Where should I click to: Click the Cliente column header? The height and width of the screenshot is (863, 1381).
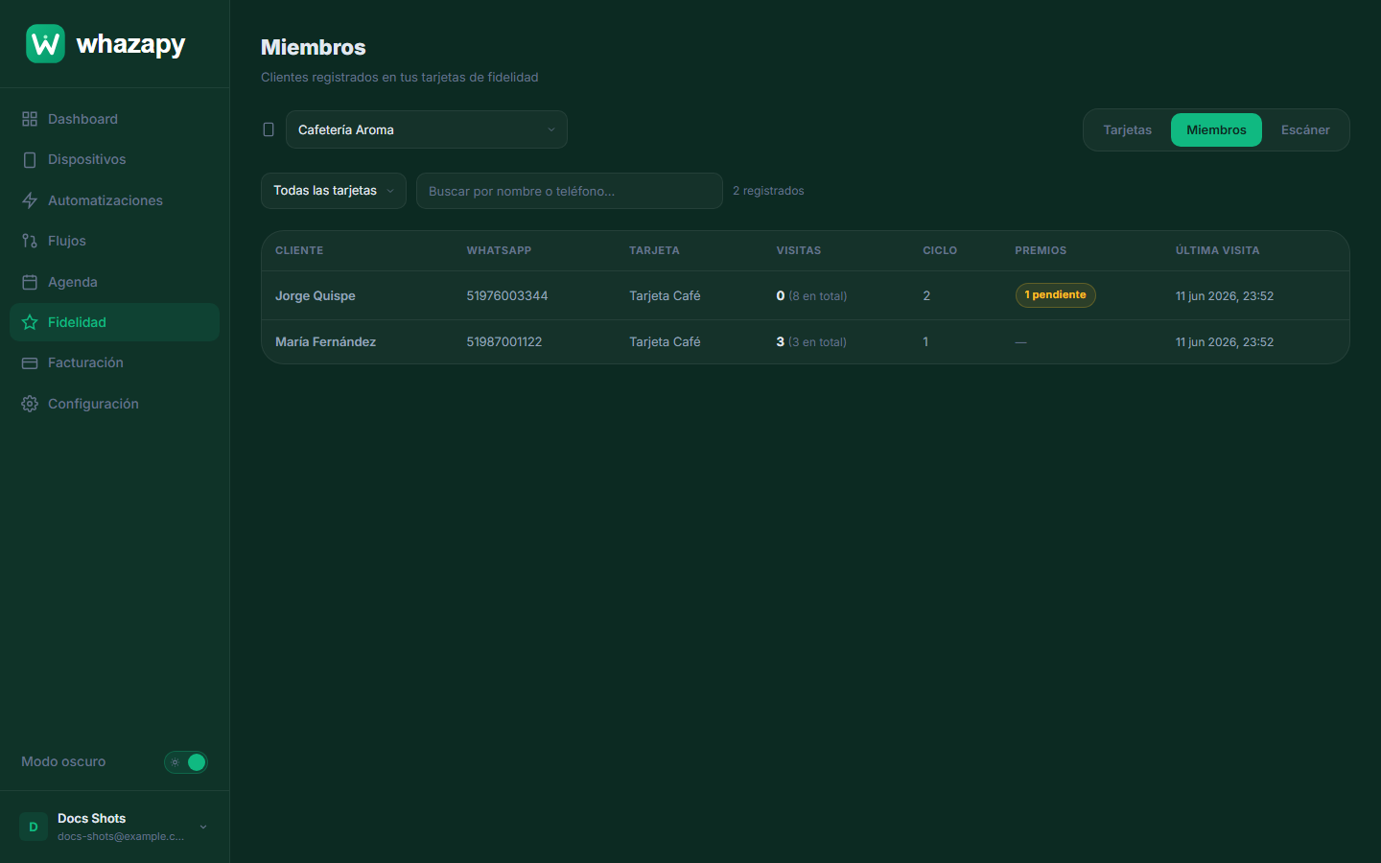click(x=299, y=250)
